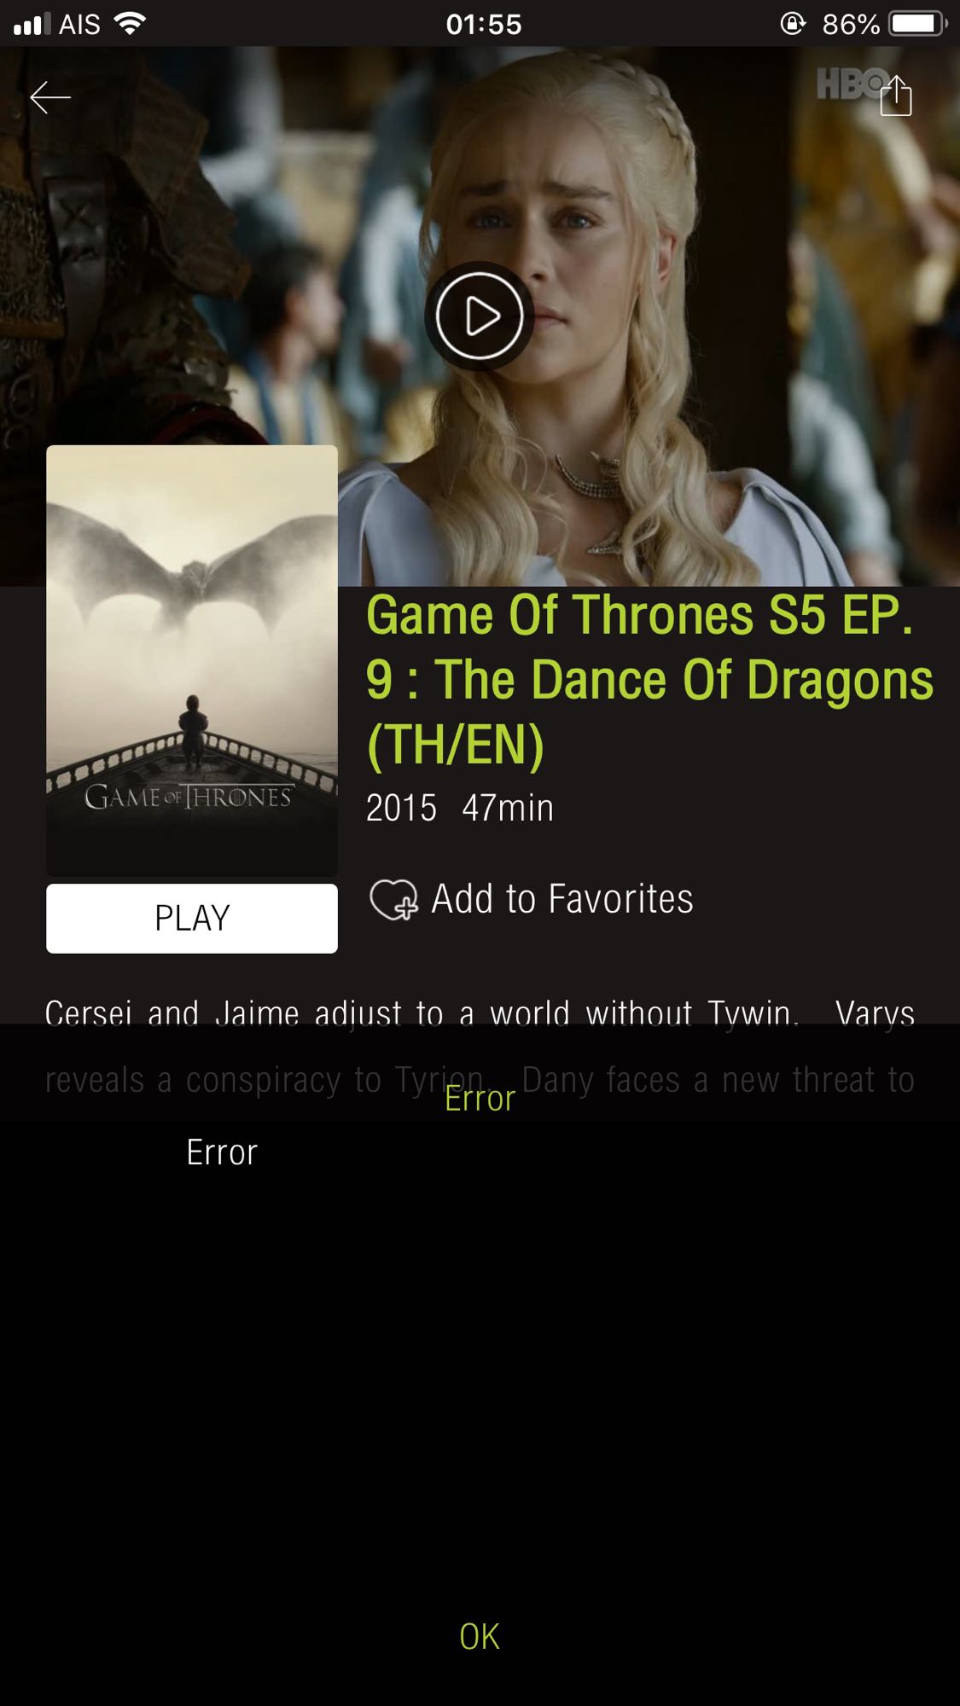This screenshot has height=1706, width=960.
Task: Open the share sheet icon
Action: click(896, 95)
